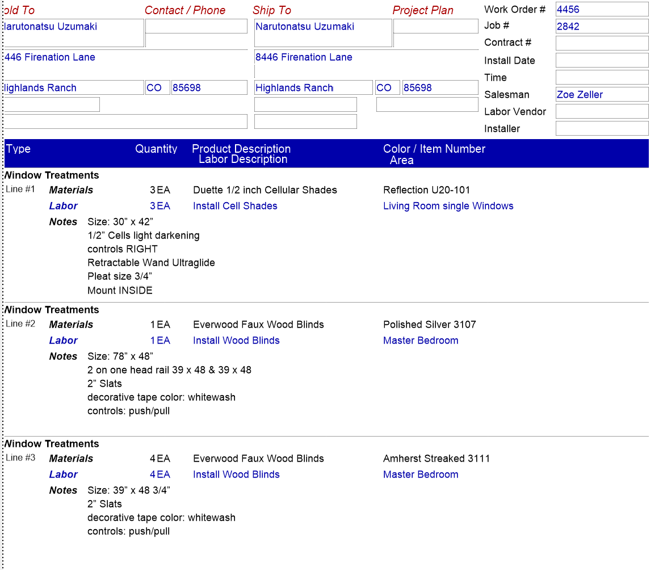Click the Ship To zip code 85698
This screenshot has width=663, height=570.
[x=440, y=87]
